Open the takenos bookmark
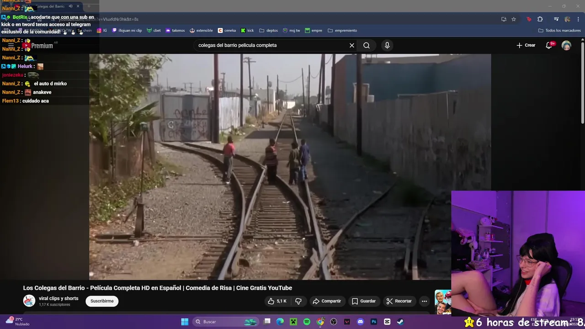 pos(175,31)
